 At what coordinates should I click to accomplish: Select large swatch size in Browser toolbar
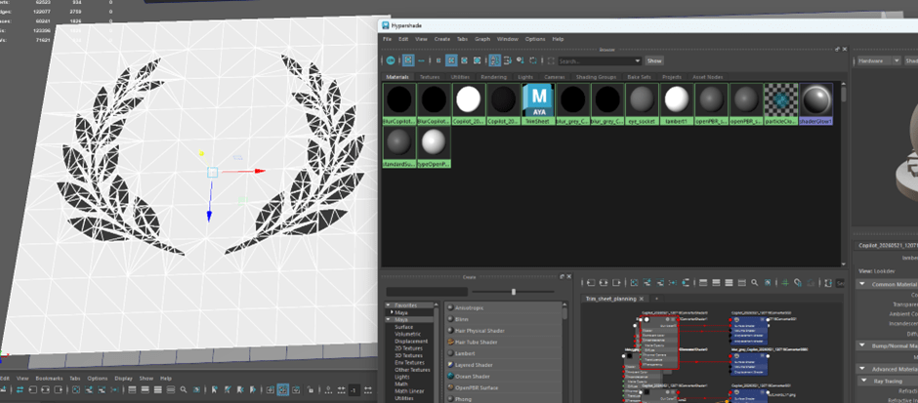[x=464, y=60]
